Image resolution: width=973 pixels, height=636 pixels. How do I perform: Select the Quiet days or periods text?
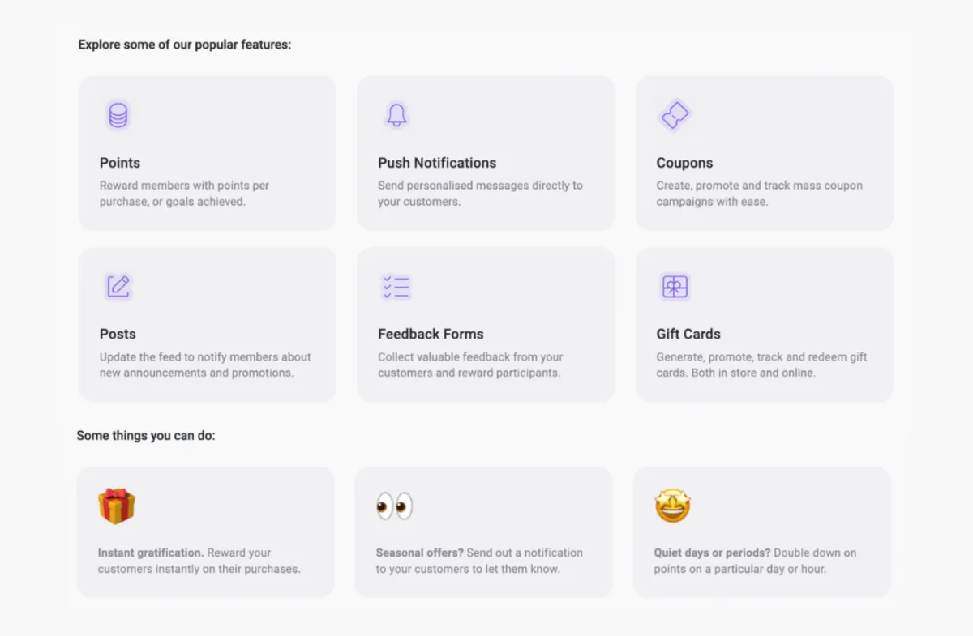[755, 561]
